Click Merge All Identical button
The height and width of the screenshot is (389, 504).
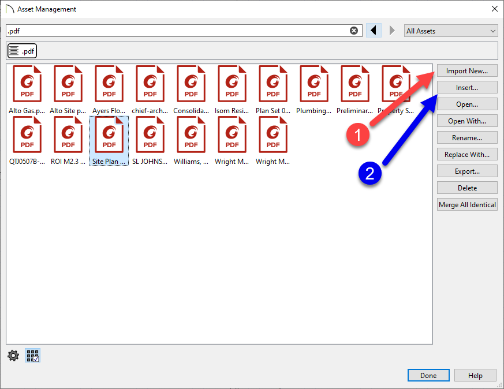click(x=467, y=205)
